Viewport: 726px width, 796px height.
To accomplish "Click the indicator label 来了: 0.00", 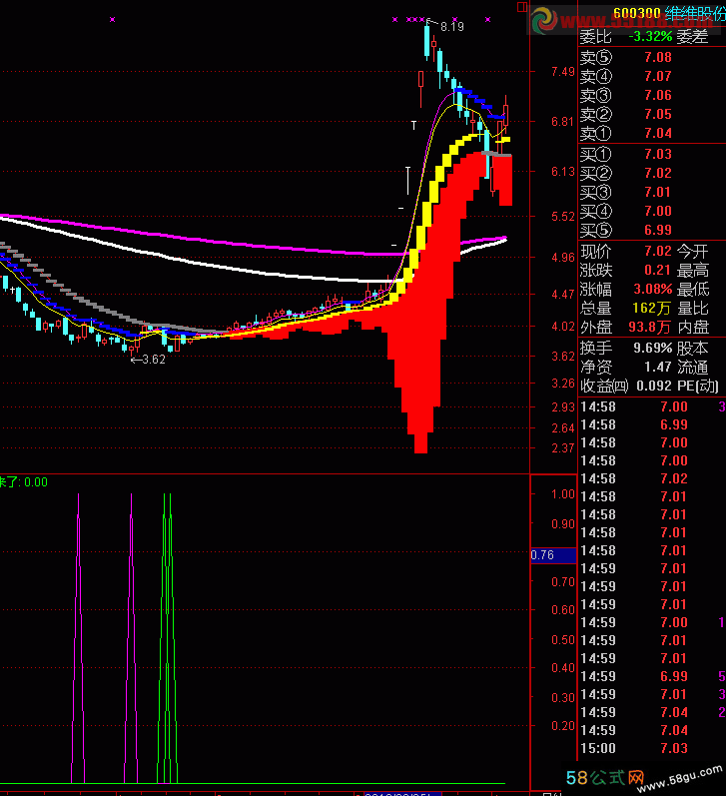I will tap(23, 481).
